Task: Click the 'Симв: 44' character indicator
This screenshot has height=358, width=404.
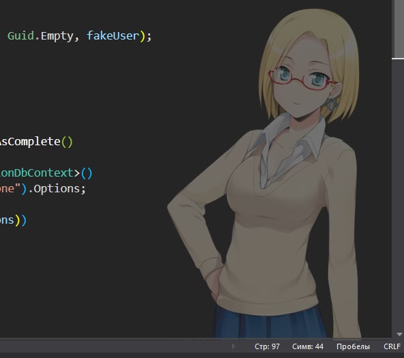Action: [308, 346]
